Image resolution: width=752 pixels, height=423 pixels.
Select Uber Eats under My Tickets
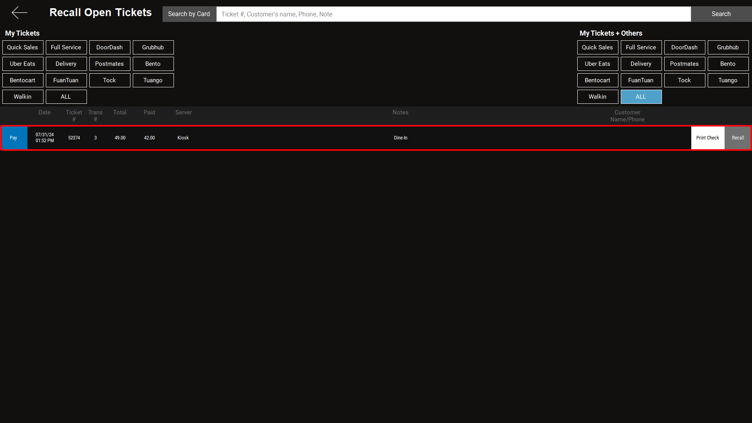pos(23,64)
